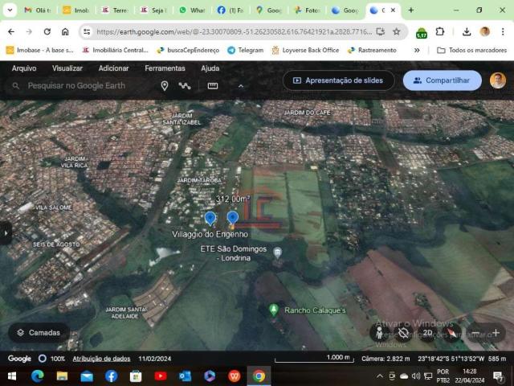Open Todos os marcadores folder
This screenshot has height=386, width=514.
tap(472, 50)
